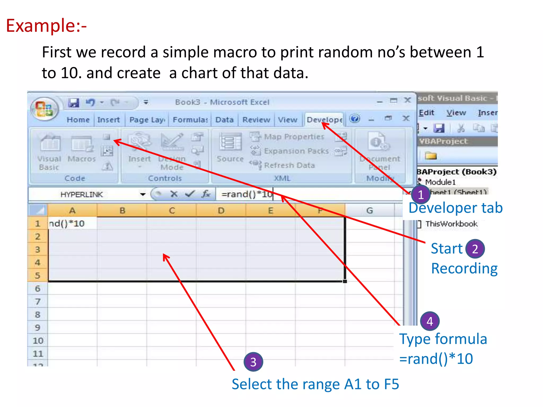Image resolution: width=543 pixels, height=407 pixels.
Task: Switch to the Home ribbon tab
Action: pyautogui.click(x=78, y=120)
